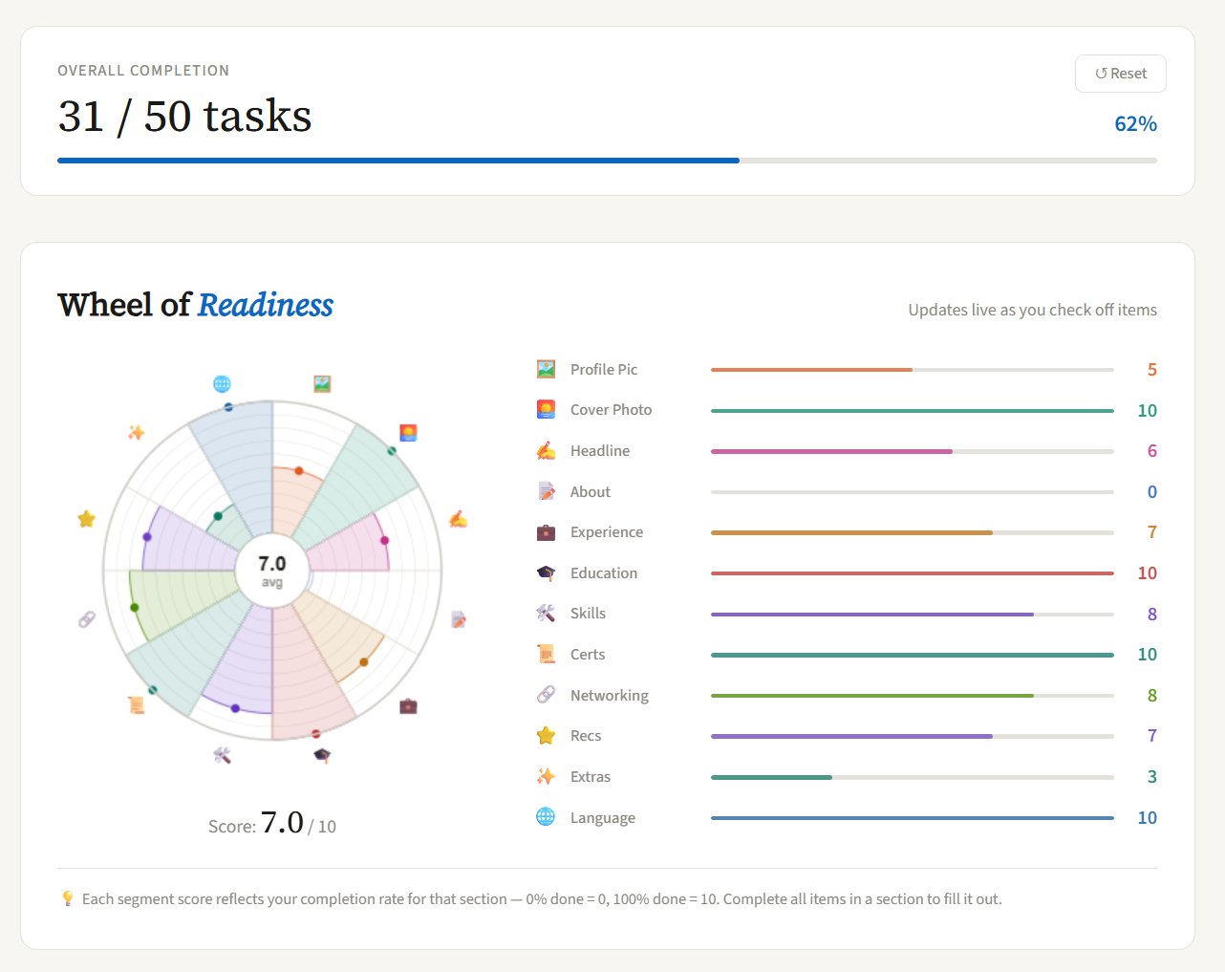Click the writing-hand icon around the wheel
This screenshot has height=972, width=1225.
(458, 520)
